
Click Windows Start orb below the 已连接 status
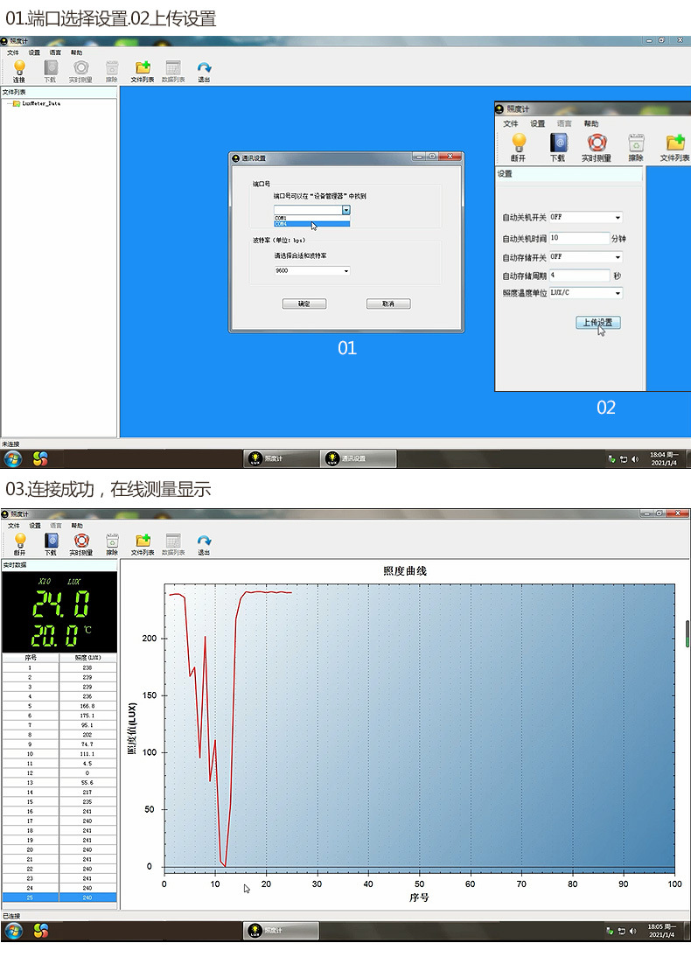point(13,930)
